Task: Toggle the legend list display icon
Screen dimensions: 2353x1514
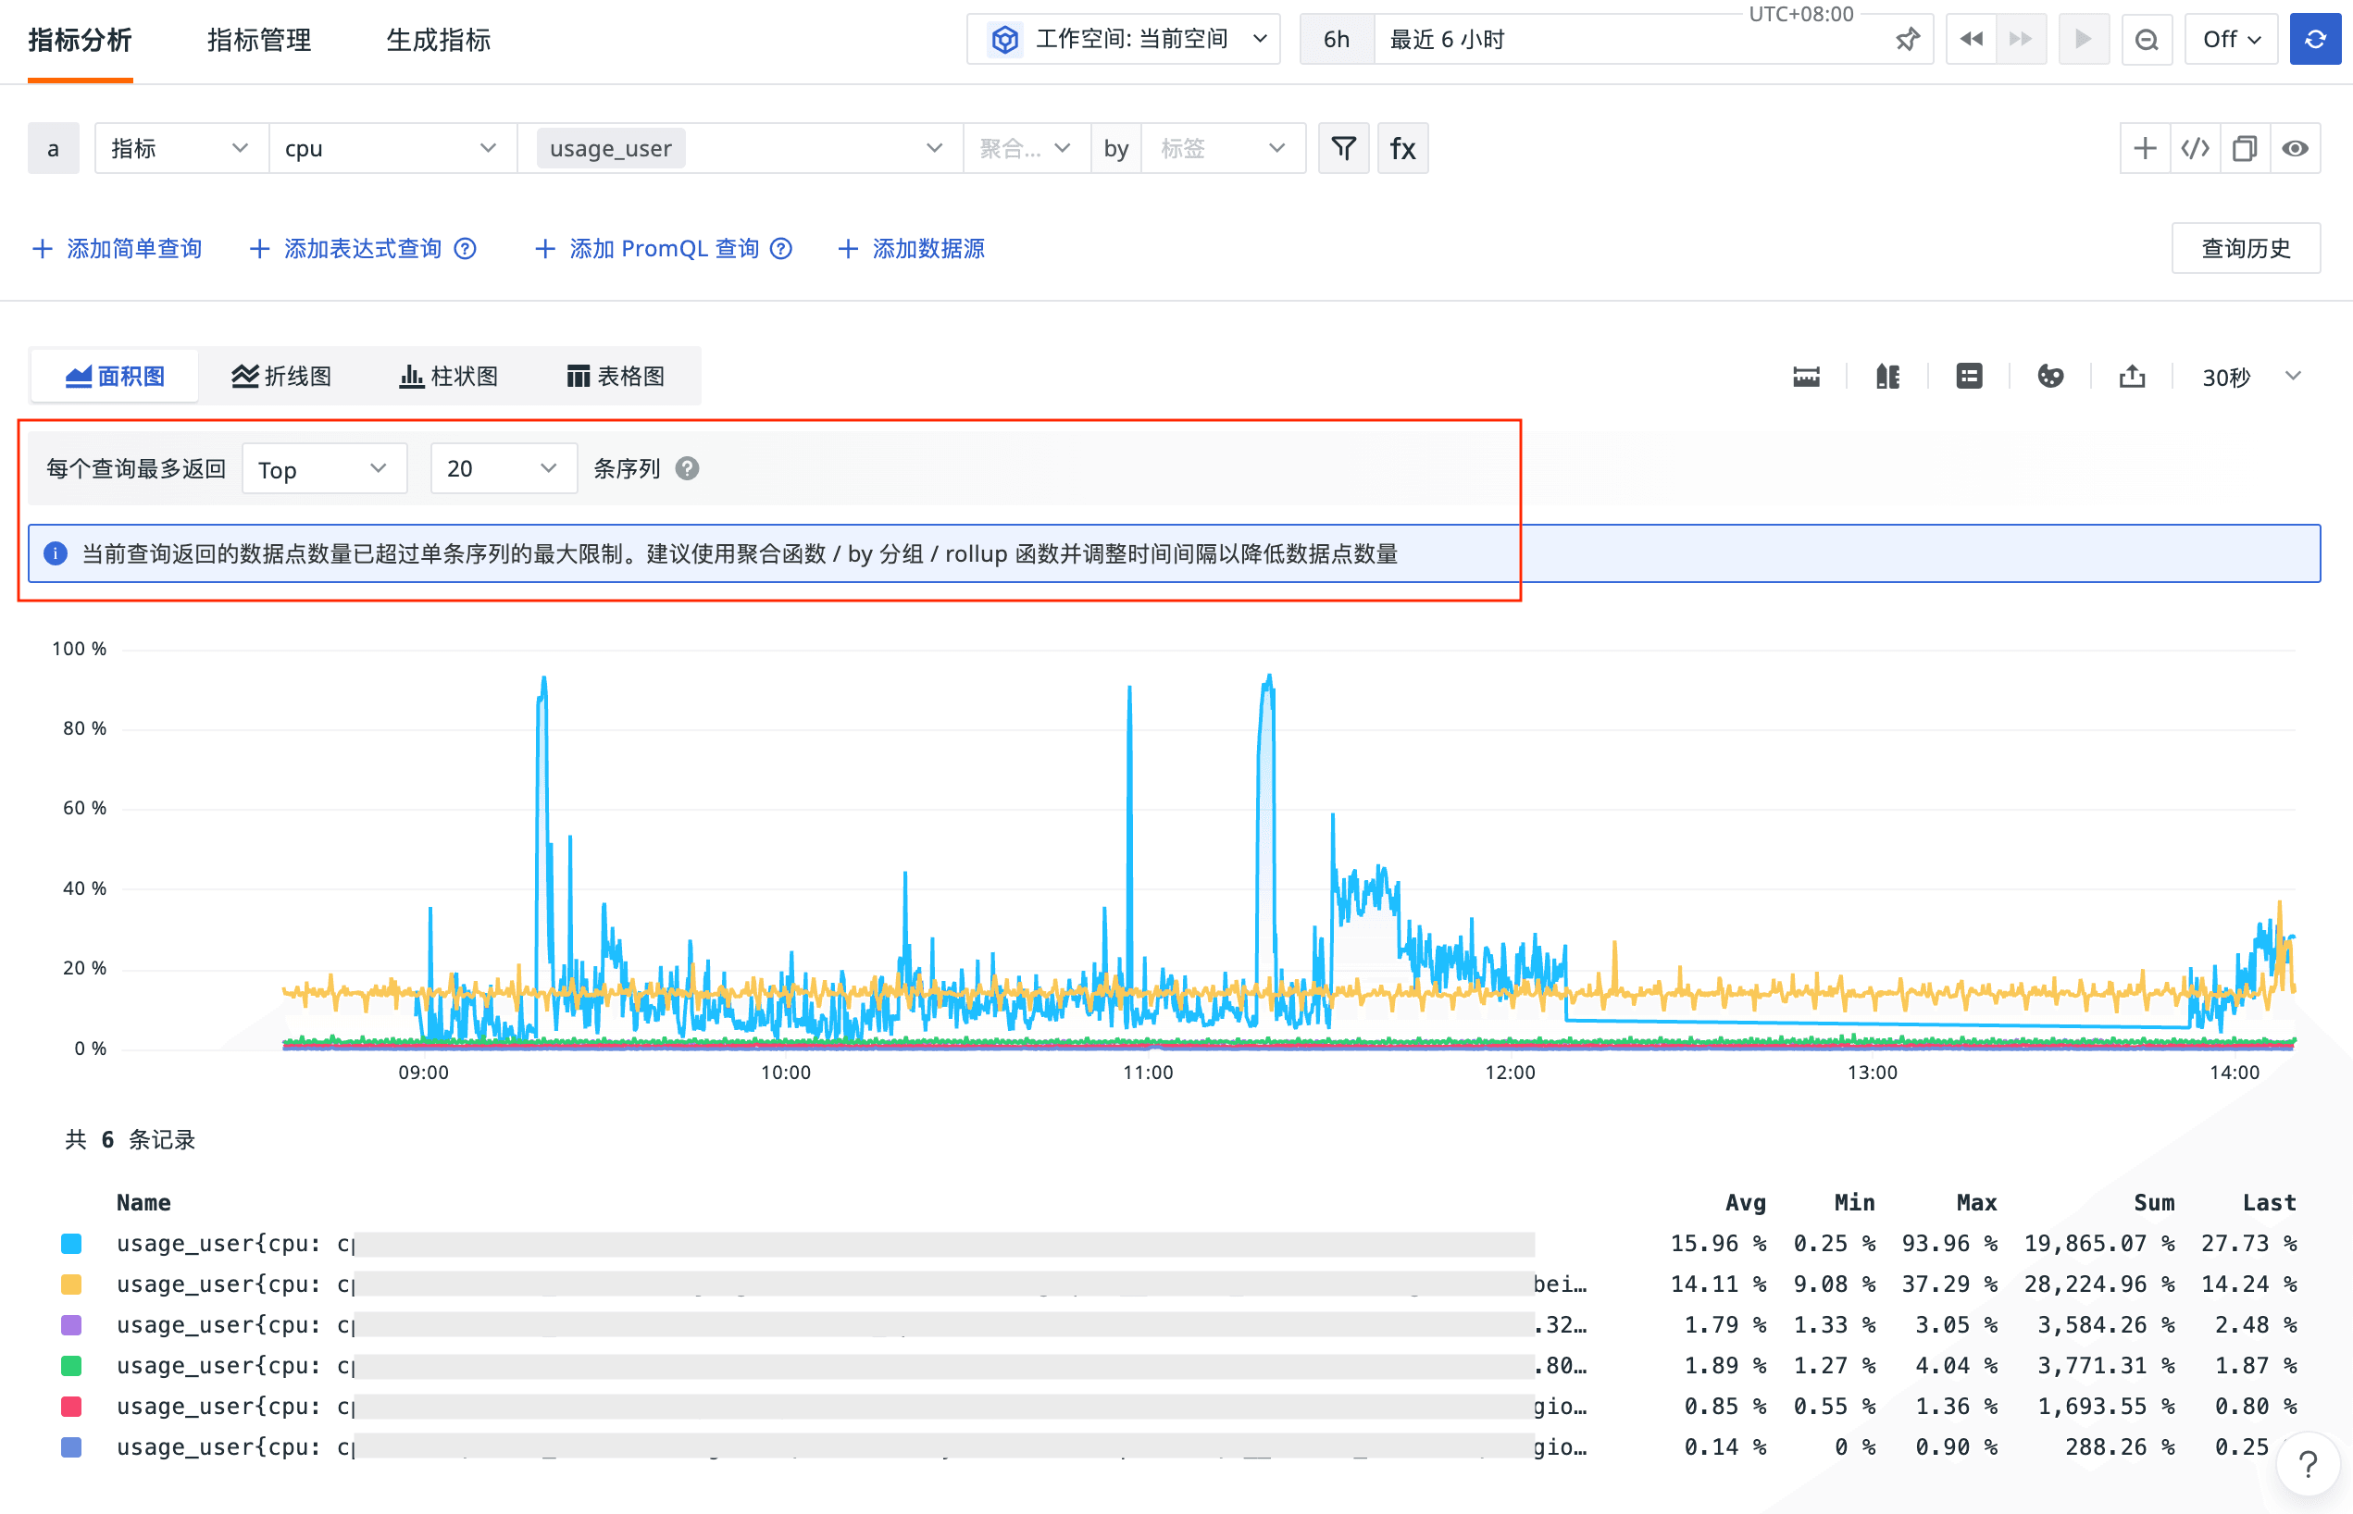Action: tap(1969, 377)
